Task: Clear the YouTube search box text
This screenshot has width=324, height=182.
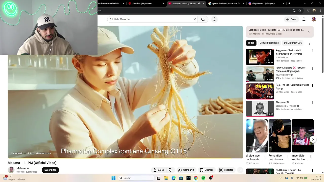Action: (x=195, y=19)
